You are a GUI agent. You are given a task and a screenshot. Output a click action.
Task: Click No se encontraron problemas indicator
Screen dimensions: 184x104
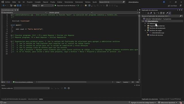click(x=23, y=82)
